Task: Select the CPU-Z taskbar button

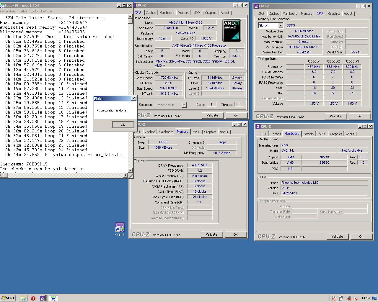Action: coord(42,298)
